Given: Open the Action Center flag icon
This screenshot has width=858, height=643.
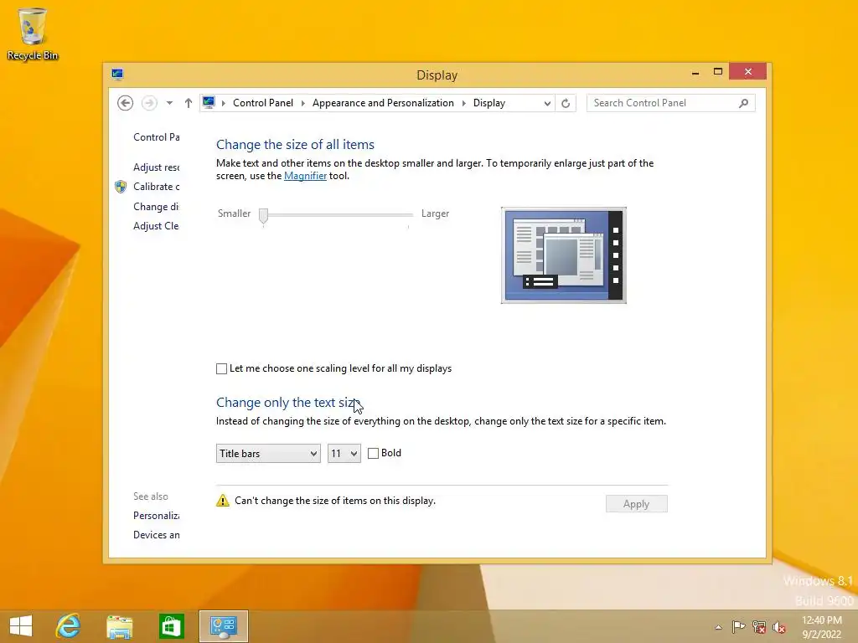Looking at the screenshot, I should point(738,627).
